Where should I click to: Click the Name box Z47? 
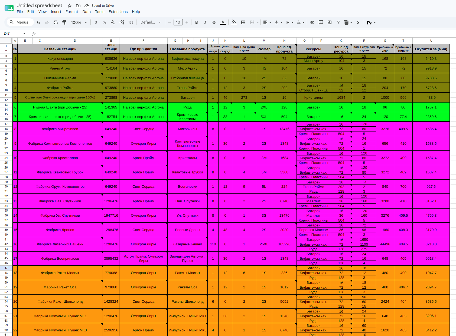tap(12, 34)
